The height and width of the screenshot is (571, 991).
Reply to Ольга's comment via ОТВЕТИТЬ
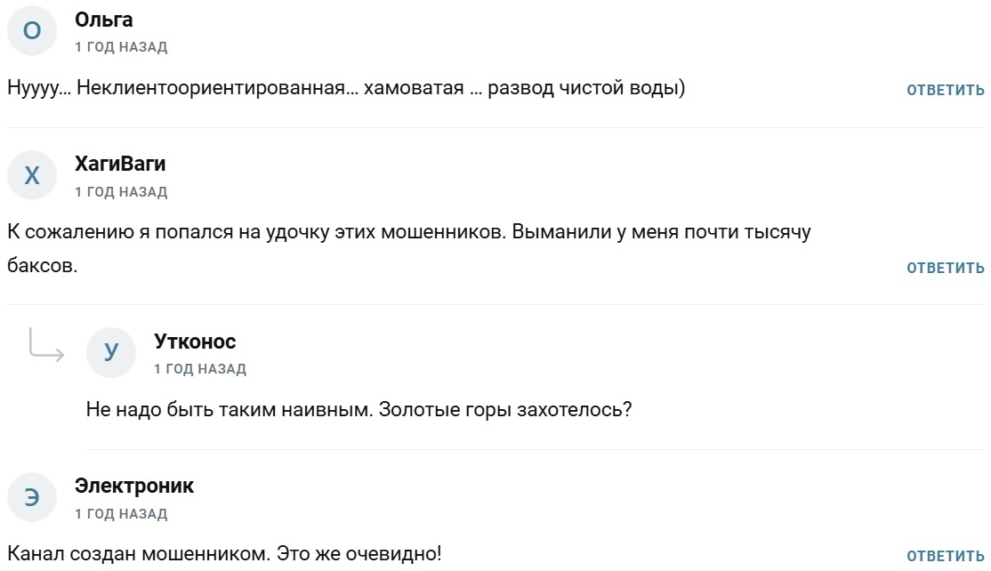[945, 90]
